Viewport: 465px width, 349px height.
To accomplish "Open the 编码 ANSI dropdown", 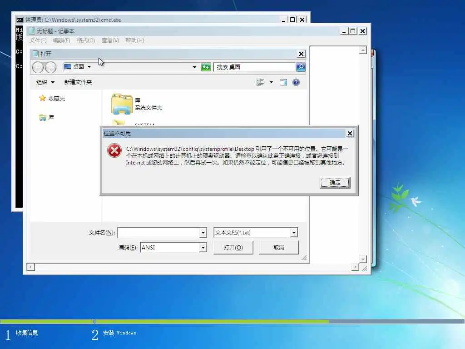I will (x=203, y=247).
